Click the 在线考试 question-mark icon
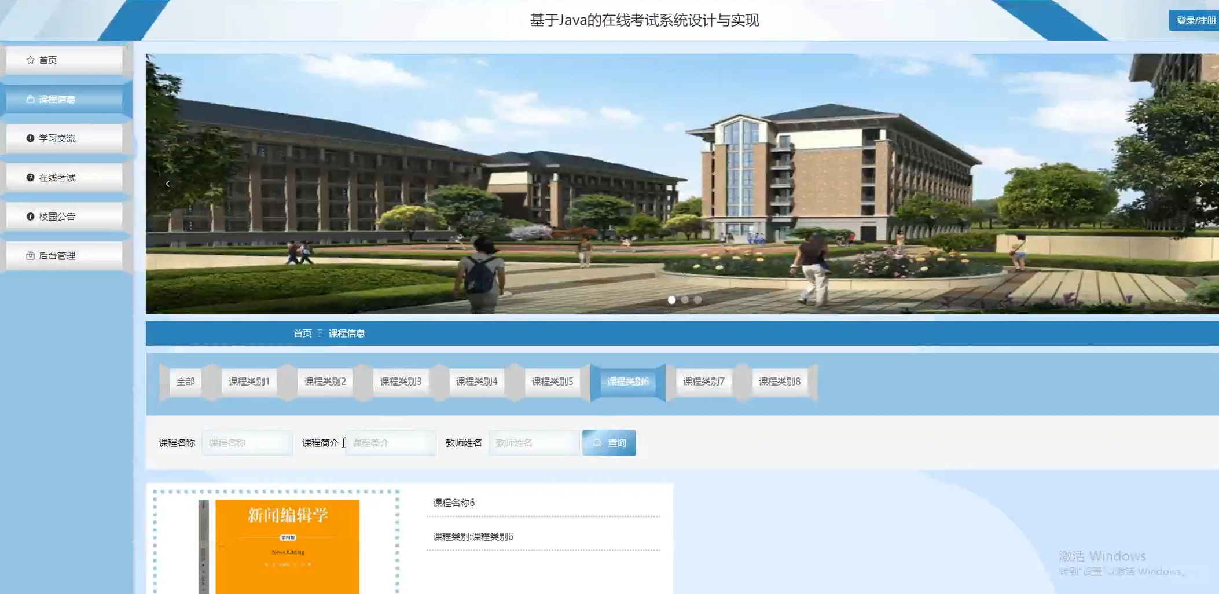 tap(30, 177)
